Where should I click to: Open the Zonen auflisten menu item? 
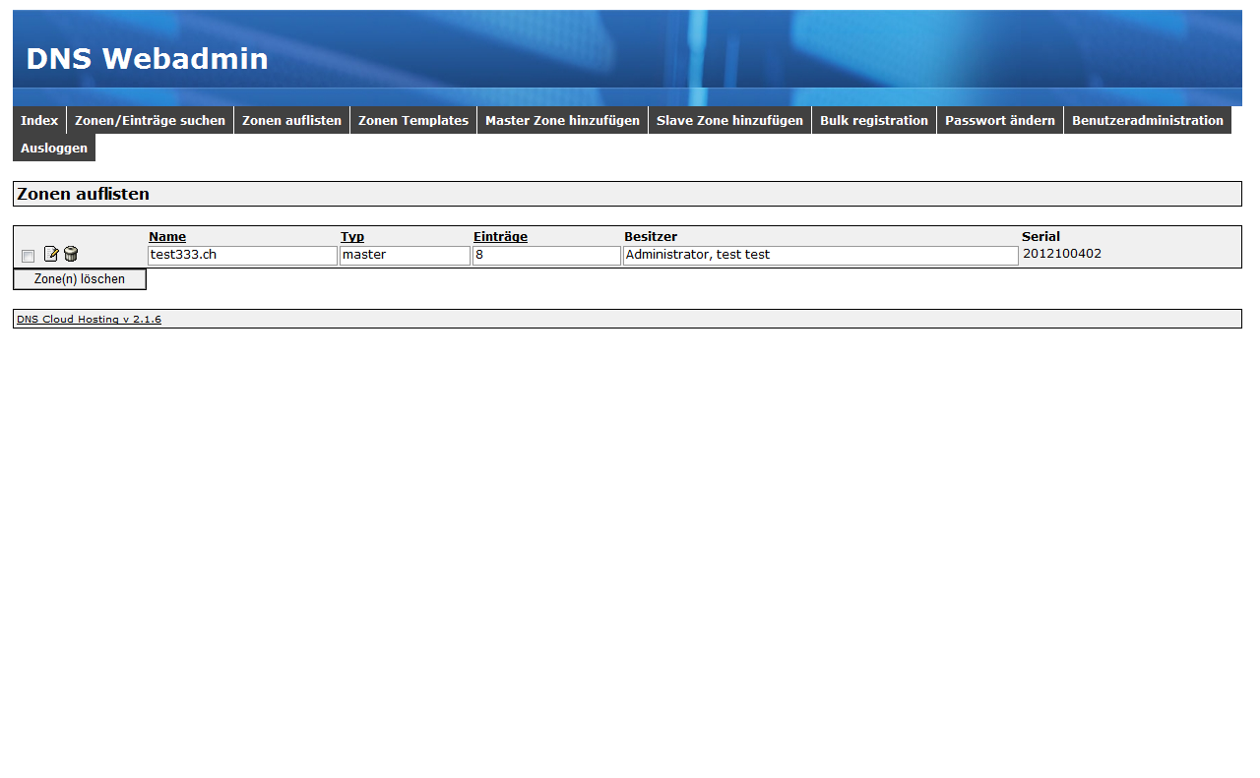tap(291, 120)
